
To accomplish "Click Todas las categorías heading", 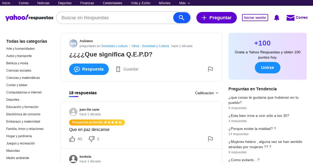I will click(27, 41).
